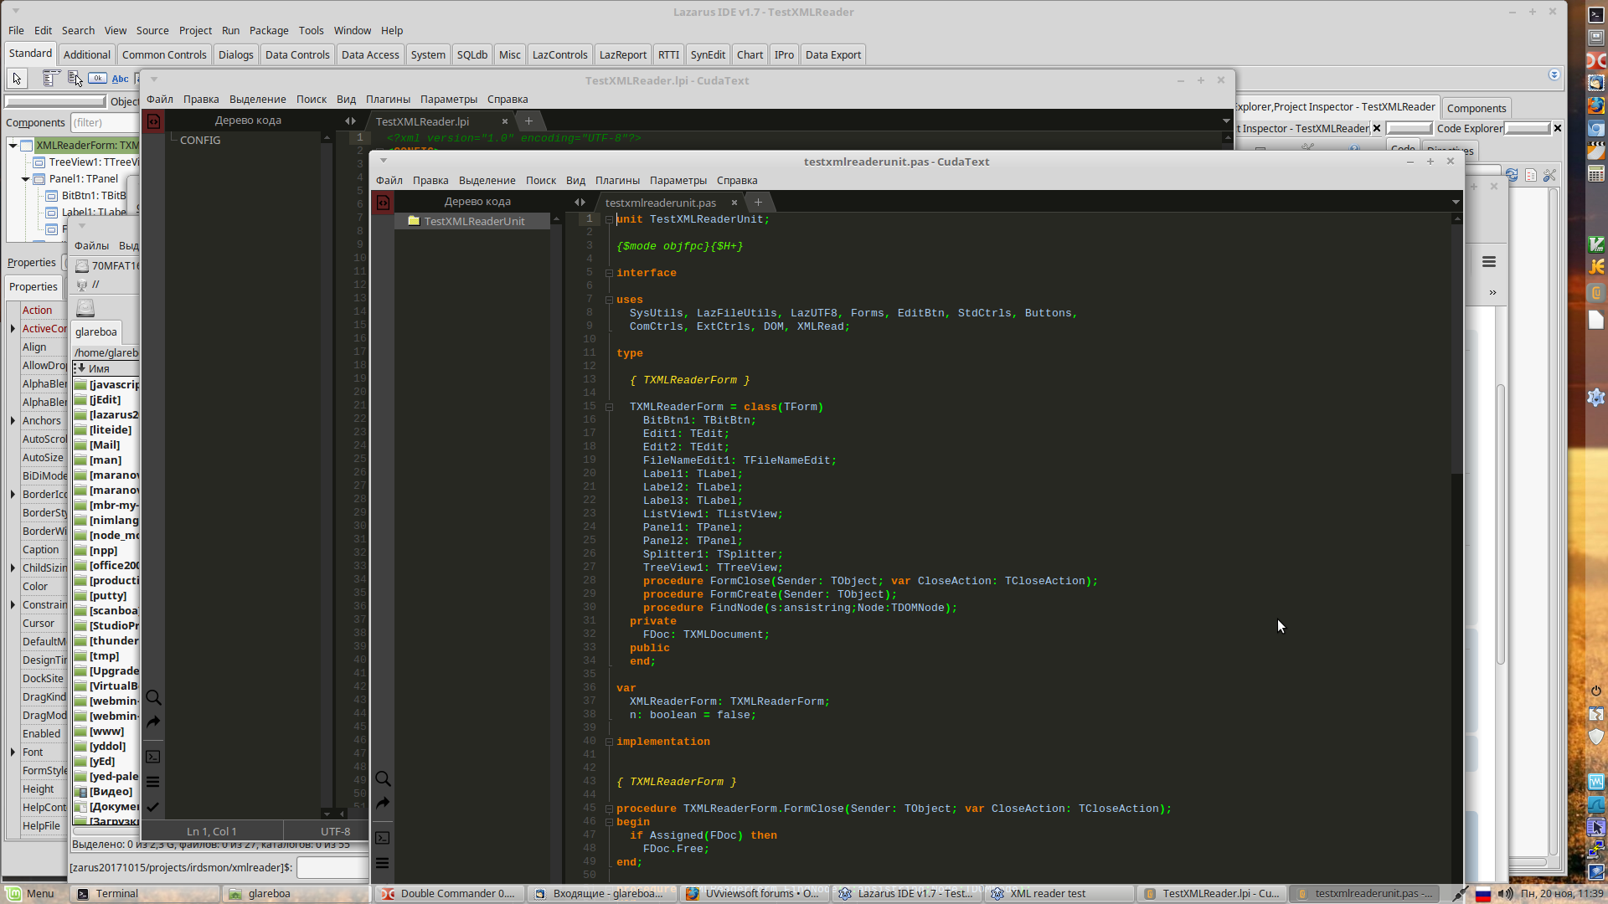Toggle fold marker on 'uses' line

(x=609, y=300)
